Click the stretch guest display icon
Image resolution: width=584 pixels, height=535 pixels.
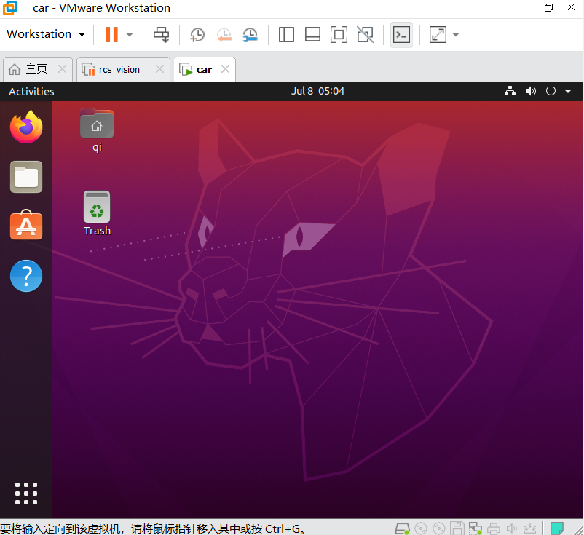(438, 35)
